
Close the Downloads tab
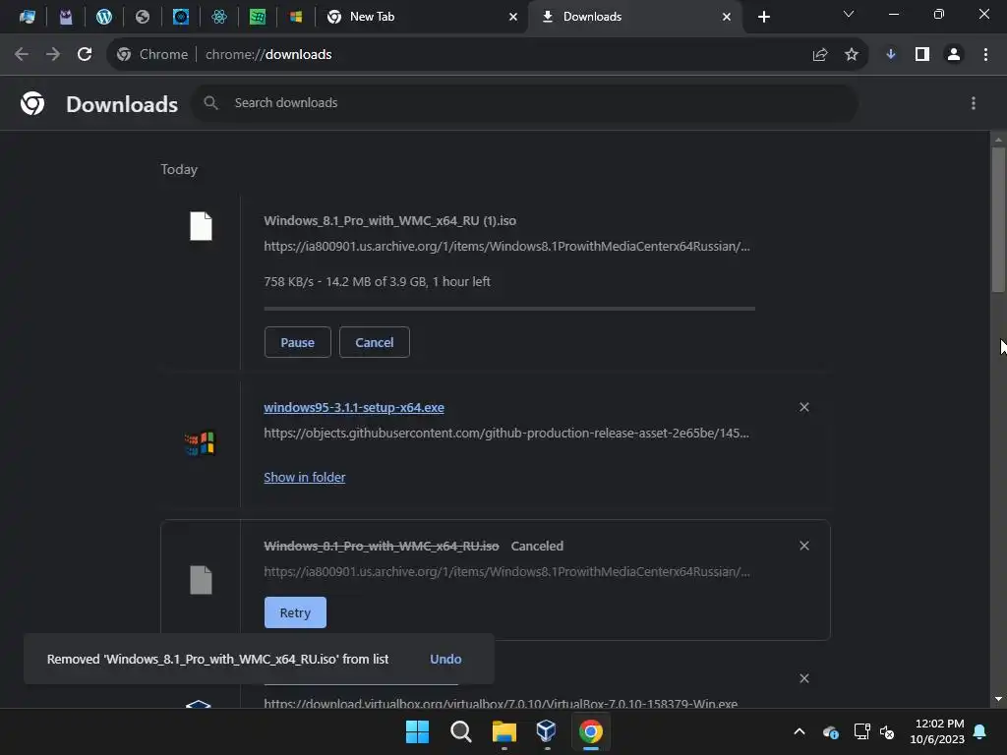[727, 17]
